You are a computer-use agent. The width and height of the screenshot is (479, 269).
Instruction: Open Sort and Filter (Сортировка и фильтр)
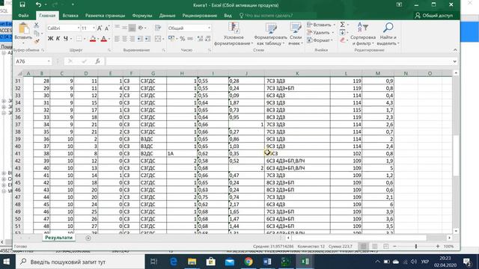point(362,34)
